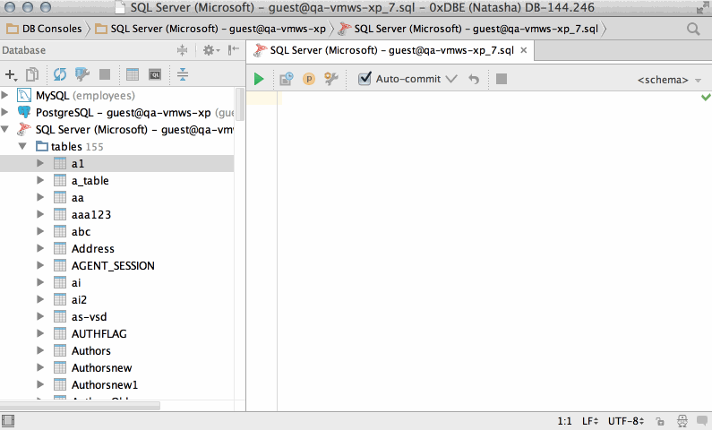Click the Database panel title
This screenshot has height=430, width=712.
pyautogui.click(x=23, y=50)
